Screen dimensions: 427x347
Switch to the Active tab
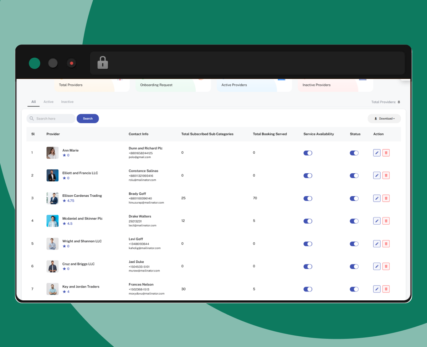(x=48, y=102)
